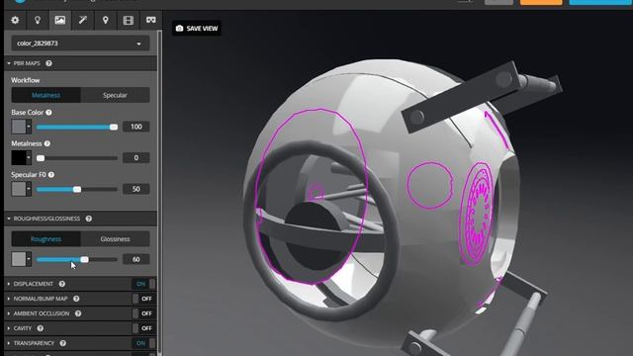
Task: Show help for PBR Maps
Action: [x=48, y=63]
